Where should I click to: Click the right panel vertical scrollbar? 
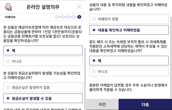[x=171, y=57]
